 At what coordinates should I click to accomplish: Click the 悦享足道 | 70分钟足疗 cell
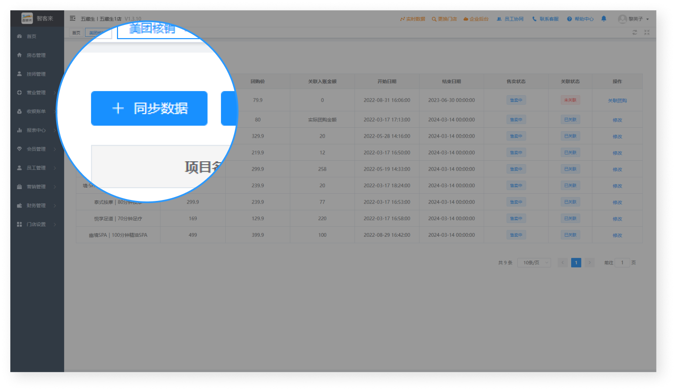pos(118,218)
